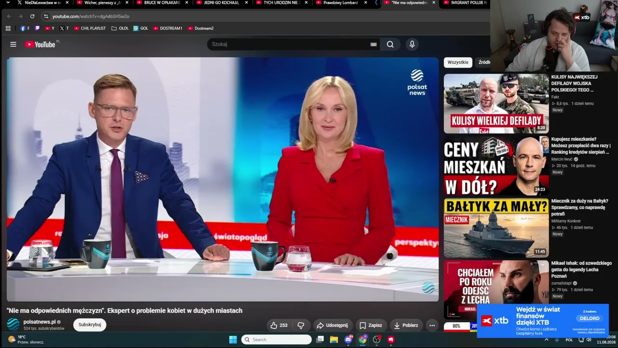Open the Kupujesz mieszkanie video title
The image size is (618, 348).
pos(581,145)
